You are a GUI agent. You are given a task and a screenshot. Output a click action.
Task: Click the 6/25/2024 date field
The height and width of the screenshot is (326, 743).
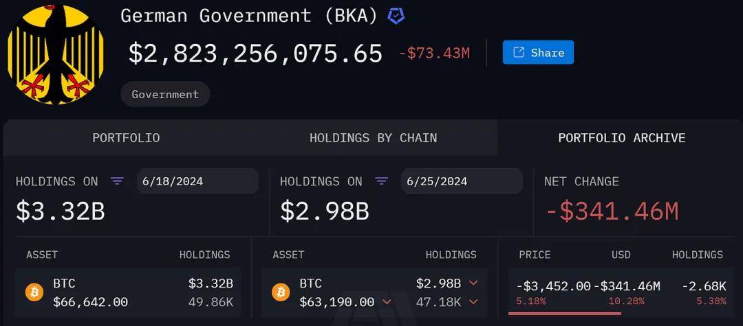[x=462, y=181]
